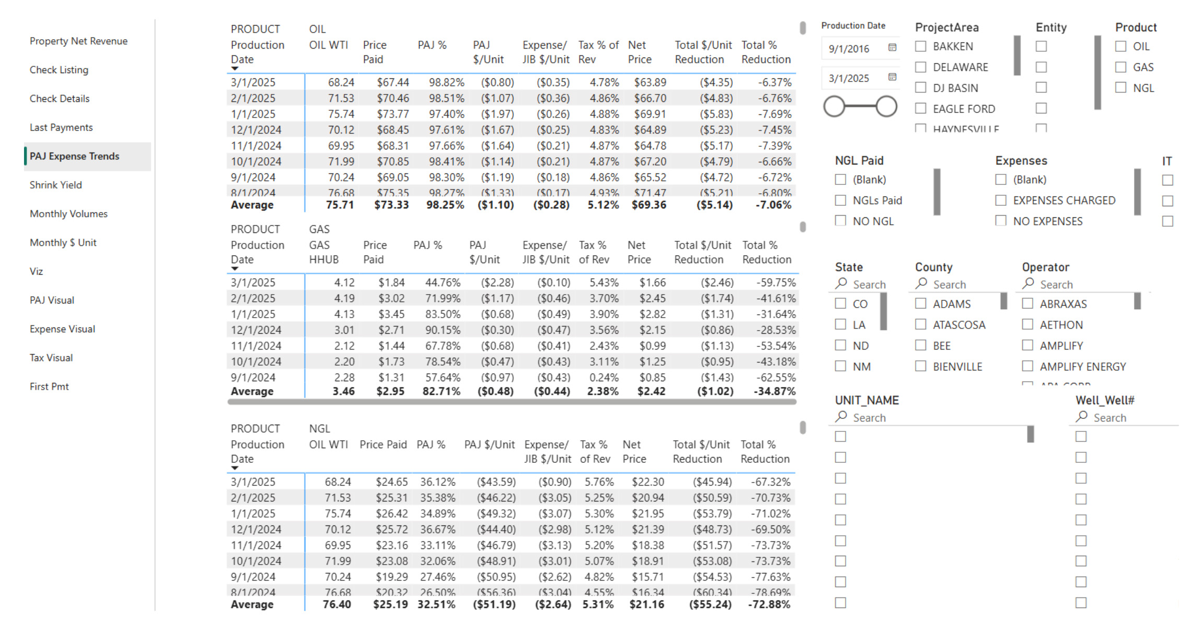The image size is (1202, 632).
Task: Click the right handle of date slider
Action: pos(886,107)
